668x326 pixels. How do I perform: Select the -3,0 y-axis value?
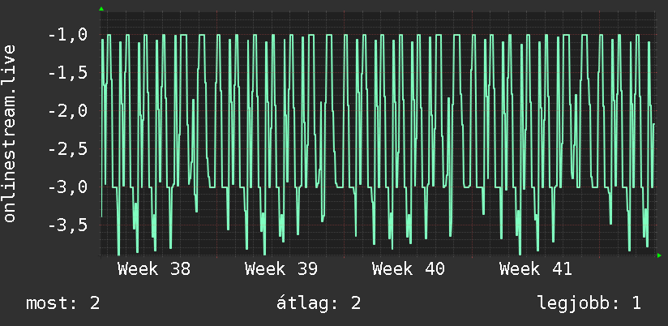tap(68, 187)
